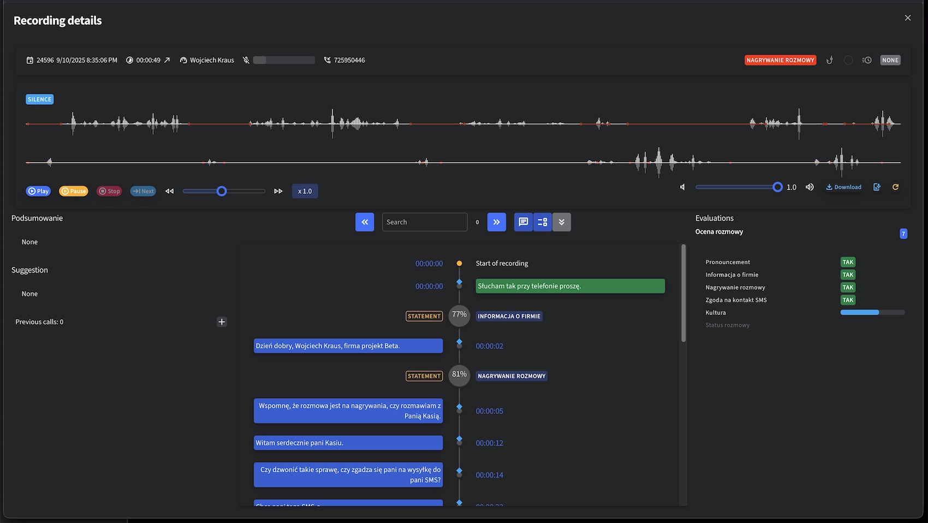Expand previous calls with plus button

[x=222, y=322]
